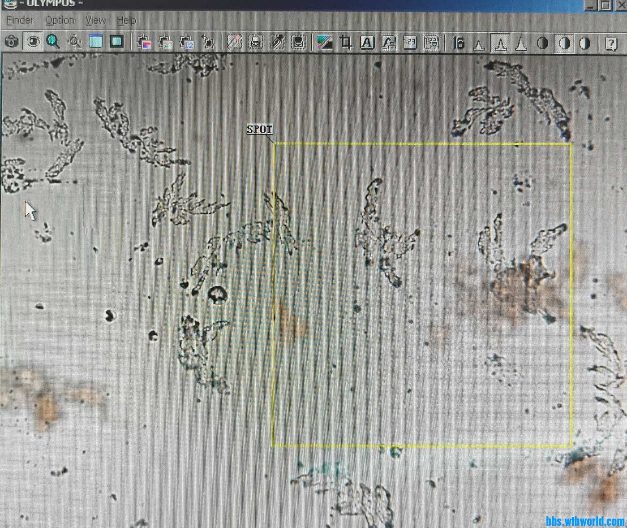Click the color palette adjustment icon
The image size is (627, 528).
324,43
